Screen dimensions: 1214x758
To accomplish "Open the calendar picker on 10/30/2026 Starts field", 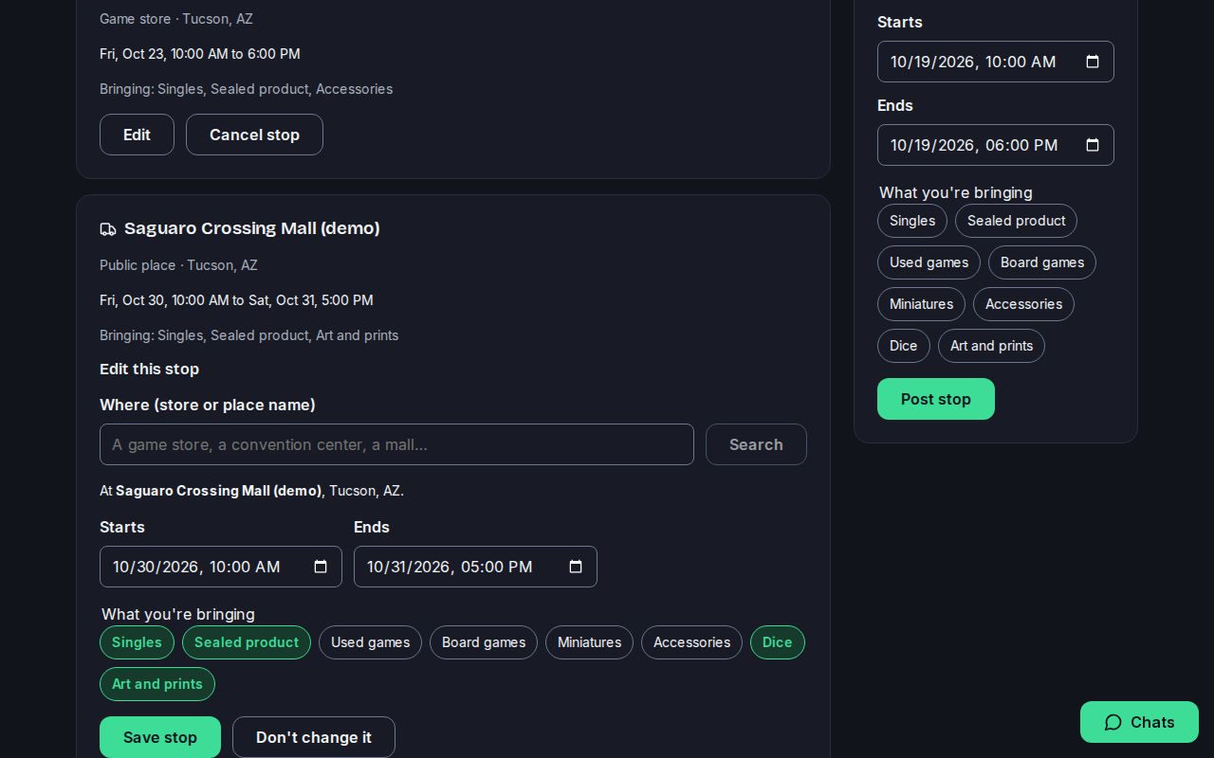I will (x=321, y=567).
